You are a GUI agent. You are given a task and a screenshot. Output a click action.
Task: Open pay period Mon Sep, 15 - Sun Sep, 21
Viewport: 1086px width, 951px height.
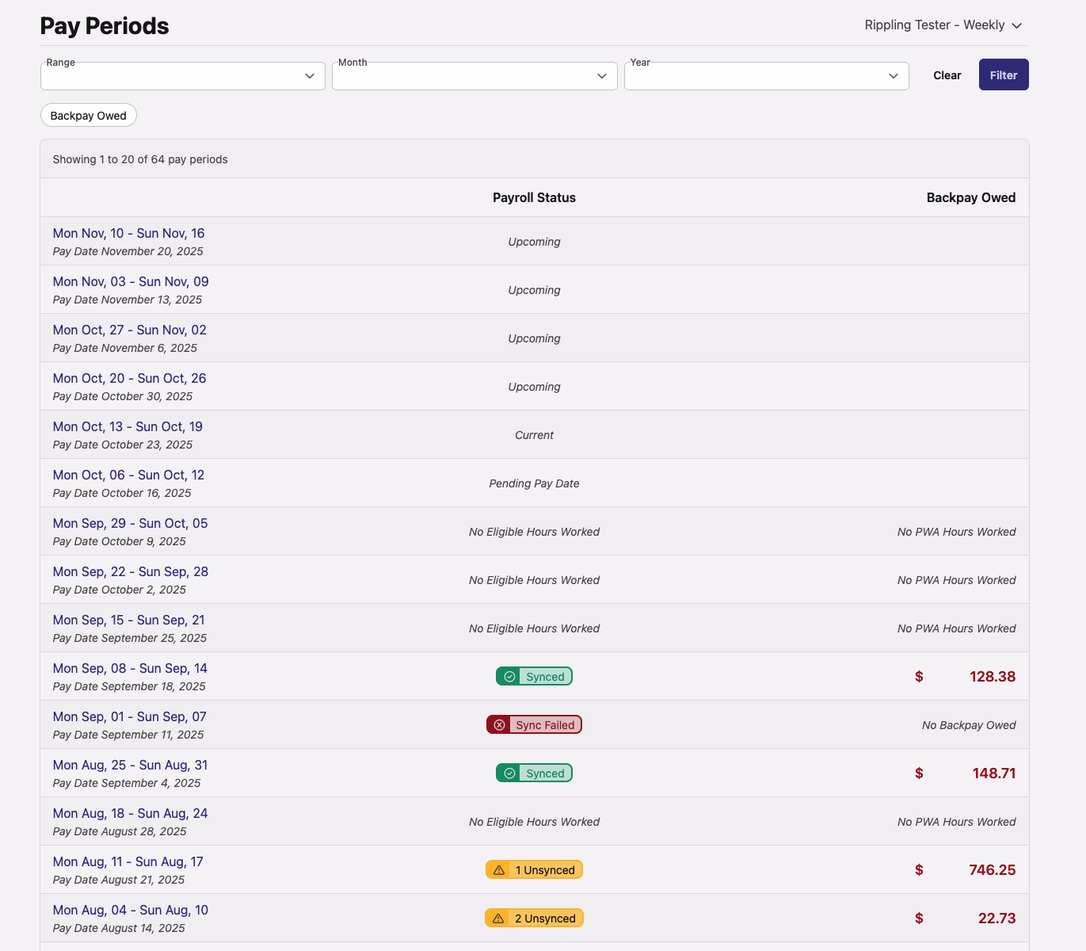pos(129,620)
